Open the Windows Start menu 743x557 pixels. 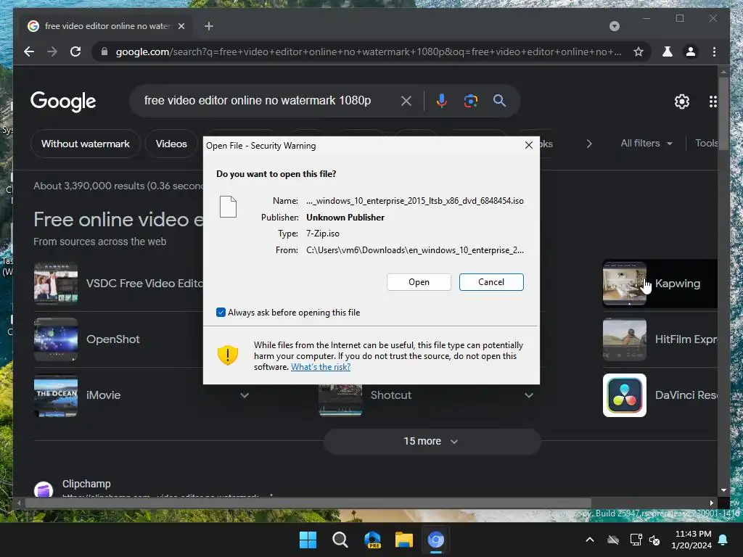point(308,540)
